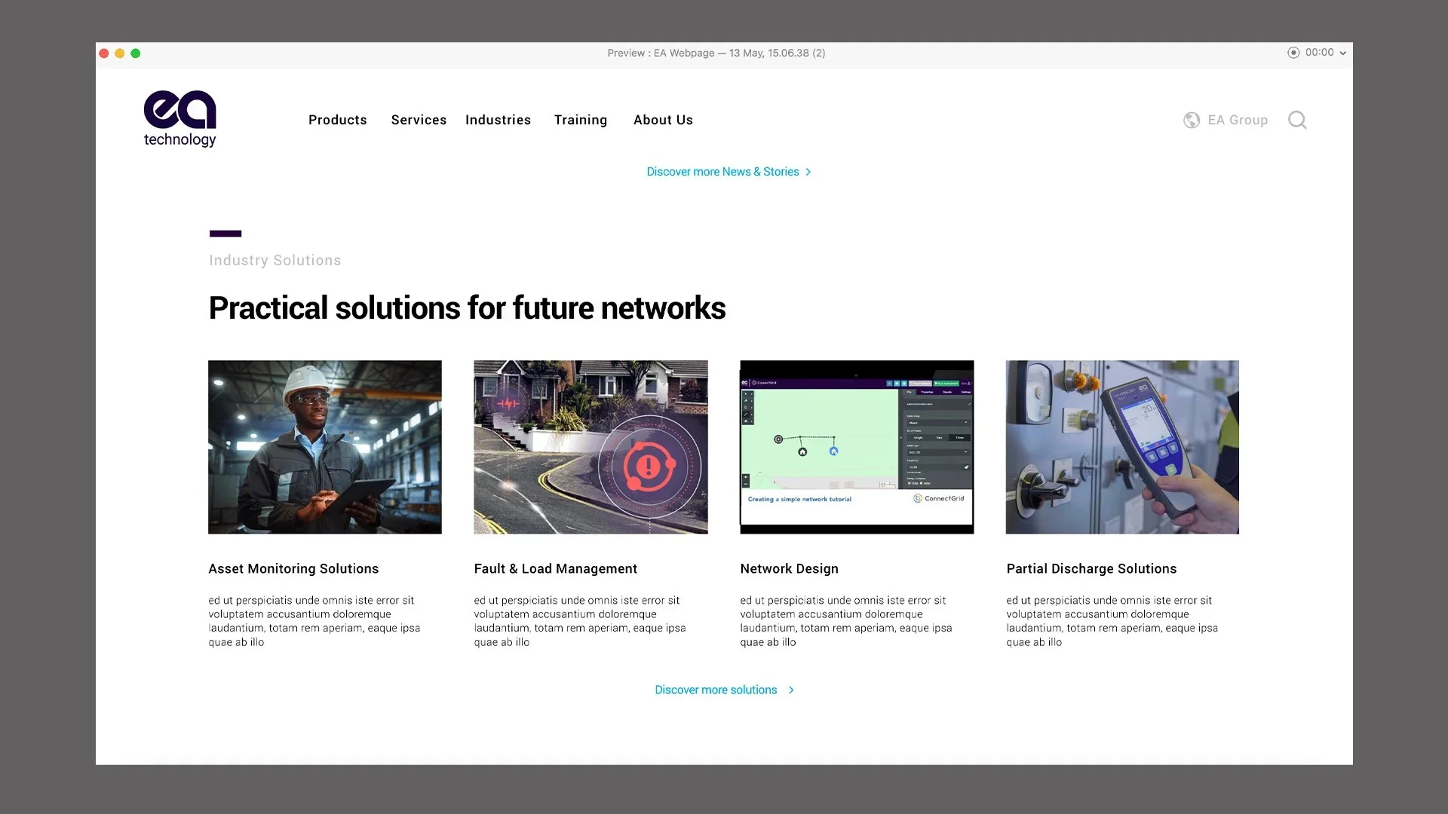This screenshot has height=814, width=1448.
Task: Follow the Discover more solutions link
Action: [x=715, y=690]
